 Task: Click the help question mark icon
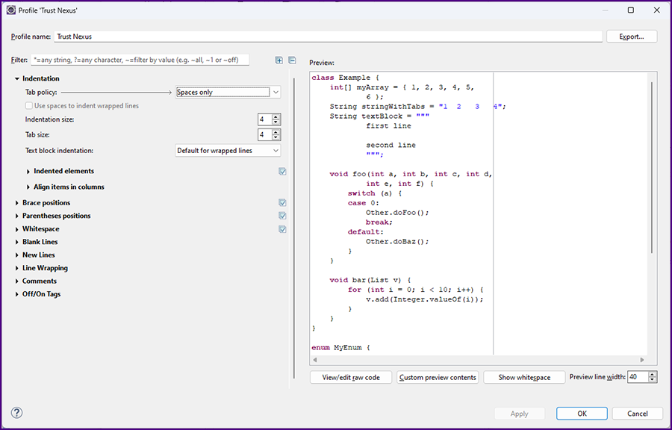click(16, 413)
